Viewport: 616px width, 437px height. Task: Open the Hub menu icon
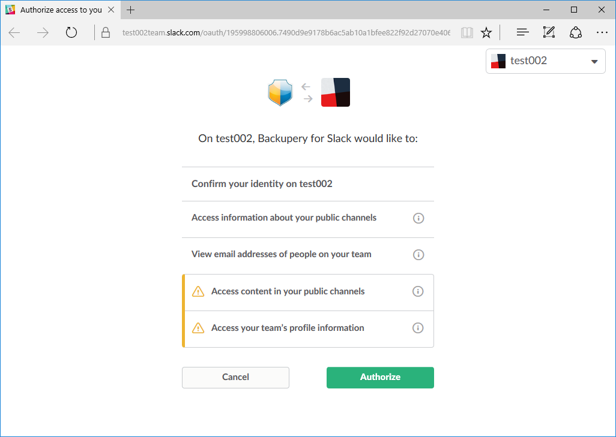tap(522, 32)
